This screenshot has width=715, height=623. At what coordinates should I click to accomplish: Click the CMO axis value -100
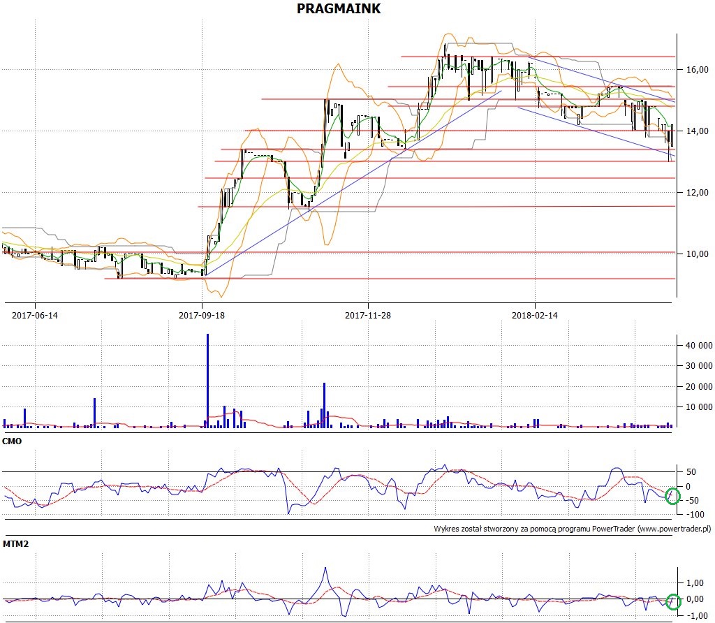pos(694,515)
